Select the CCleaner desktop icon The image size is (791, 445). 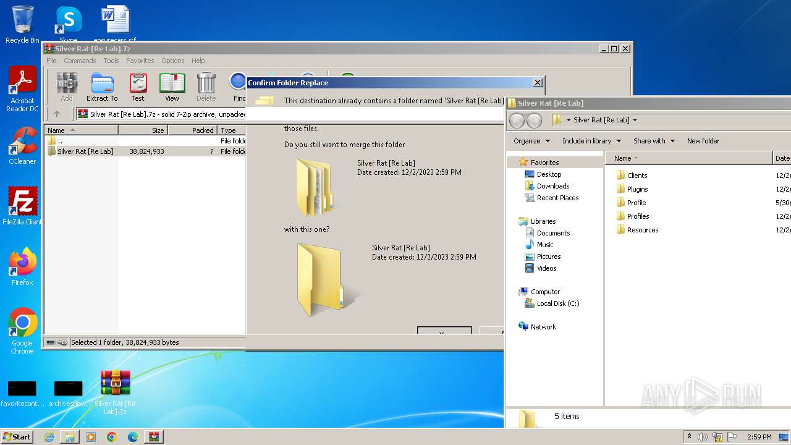click(22, 146)
